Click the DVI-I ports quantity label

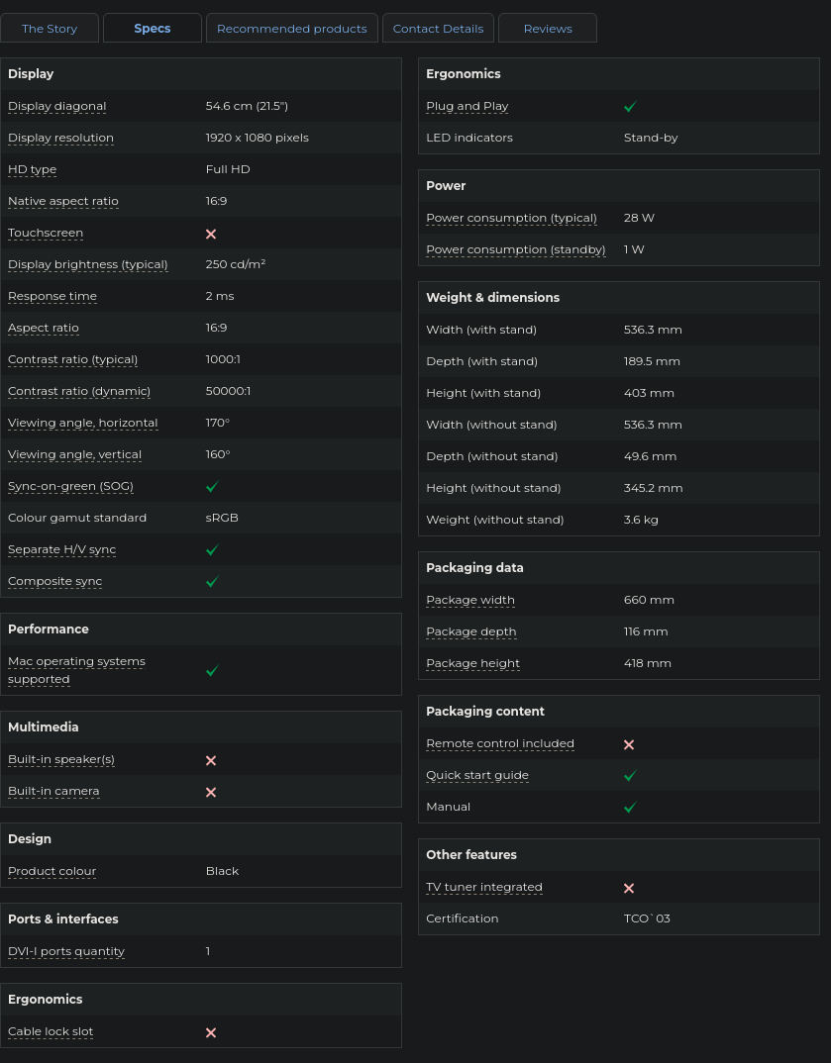(x=66, y=951)
